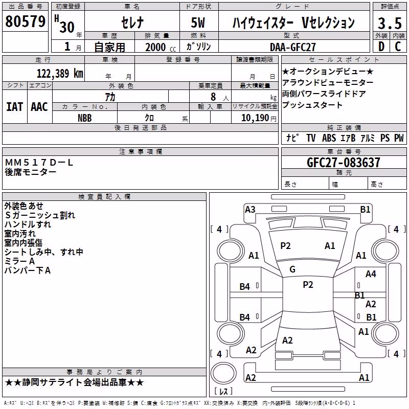The image size is (409, 409).
Task: Click the displacement value 2000 cc
Action: (x=161, y=47)
